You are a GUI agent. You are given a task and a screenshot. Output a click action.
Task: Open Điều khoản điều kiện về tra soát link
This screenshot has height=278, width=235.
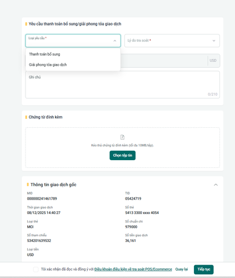(133, 269)
